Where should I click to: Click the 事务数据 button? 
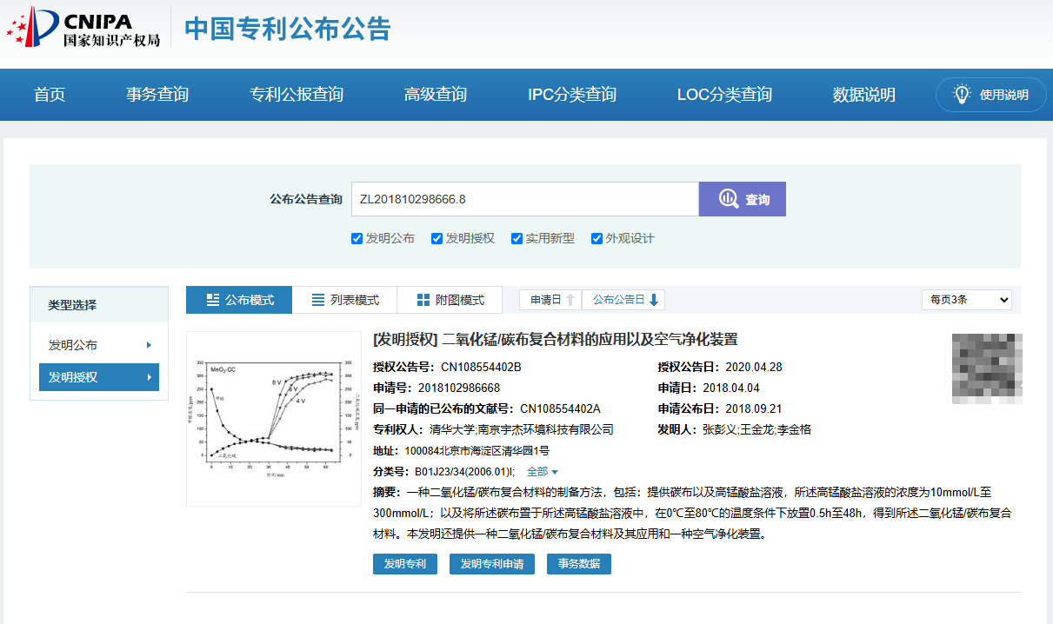coord(579,564)
